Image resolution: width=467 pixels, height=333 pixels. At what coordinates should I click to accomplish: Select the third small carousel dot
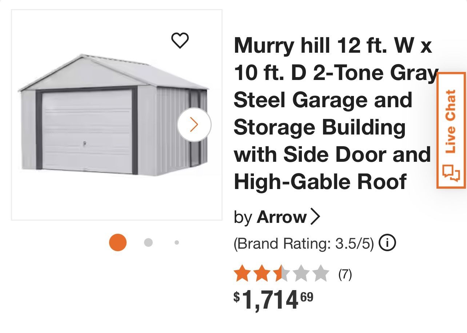point(177,242)
